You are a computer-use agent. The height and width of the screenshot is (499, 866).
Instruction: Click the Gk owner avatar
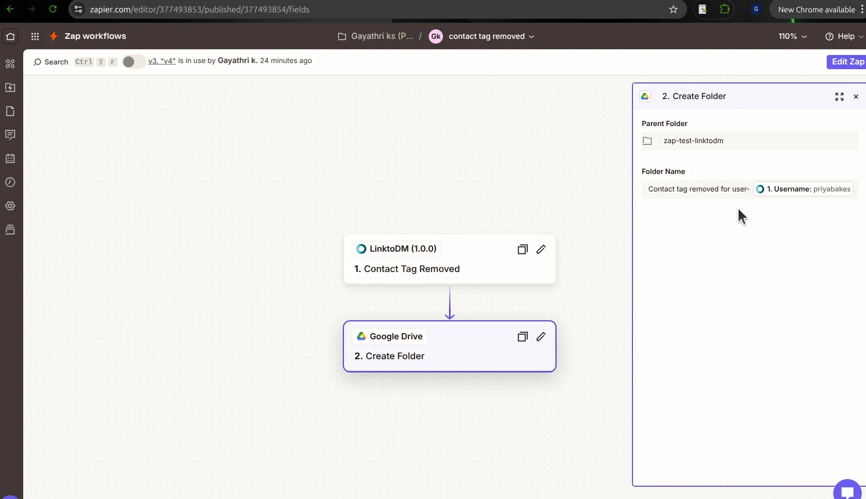pos(435,36)
